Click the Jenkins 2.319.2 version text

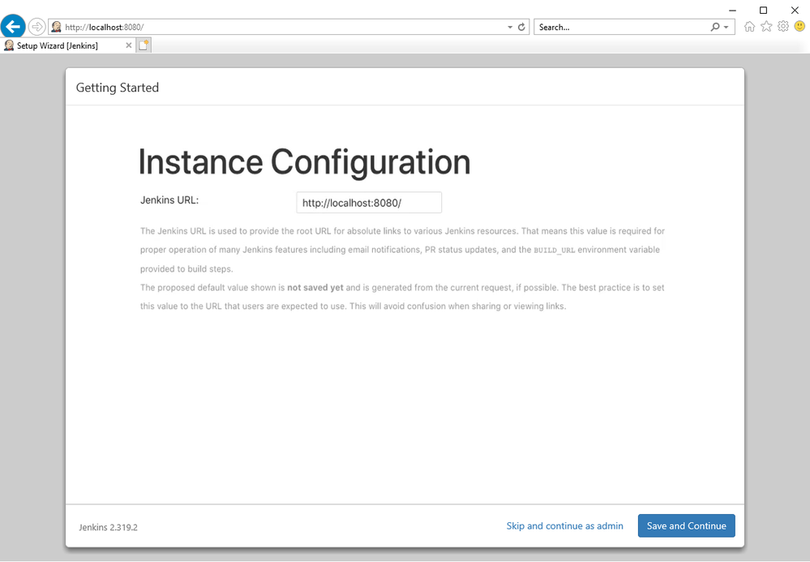(108, 527)
